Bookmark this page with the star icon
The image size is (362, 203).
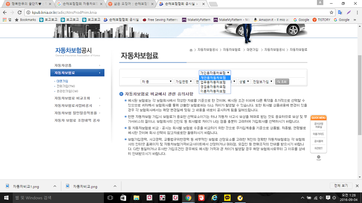point(332,13)
